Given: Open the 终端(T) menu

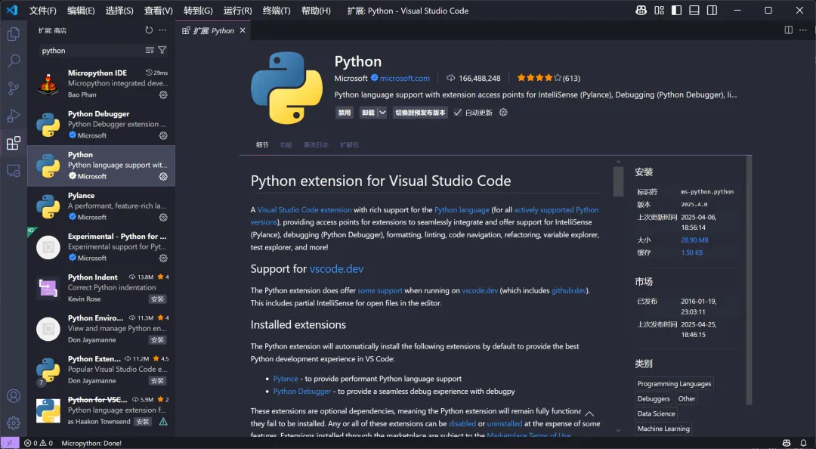Looking at the screenshot, I should [277, 11].
